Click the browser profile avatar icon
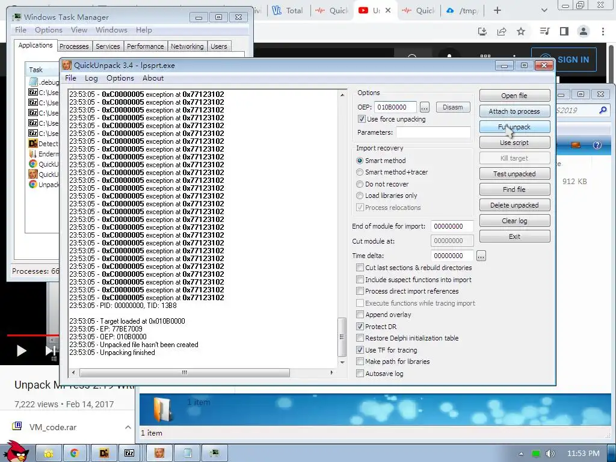This screenshot has height=462, width=616. click(x=584, y=31)
